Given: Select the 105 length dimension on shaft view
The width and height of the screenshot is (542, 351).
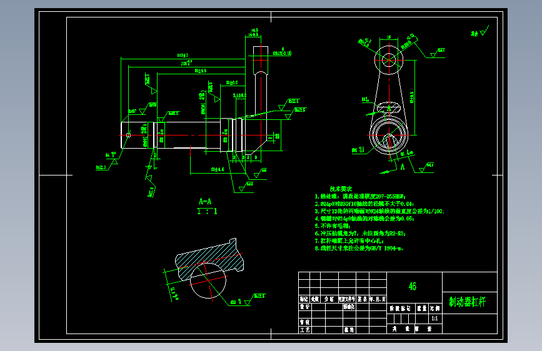Looking at the screenshot, I should pyautogui.click(x=186, y=63).
